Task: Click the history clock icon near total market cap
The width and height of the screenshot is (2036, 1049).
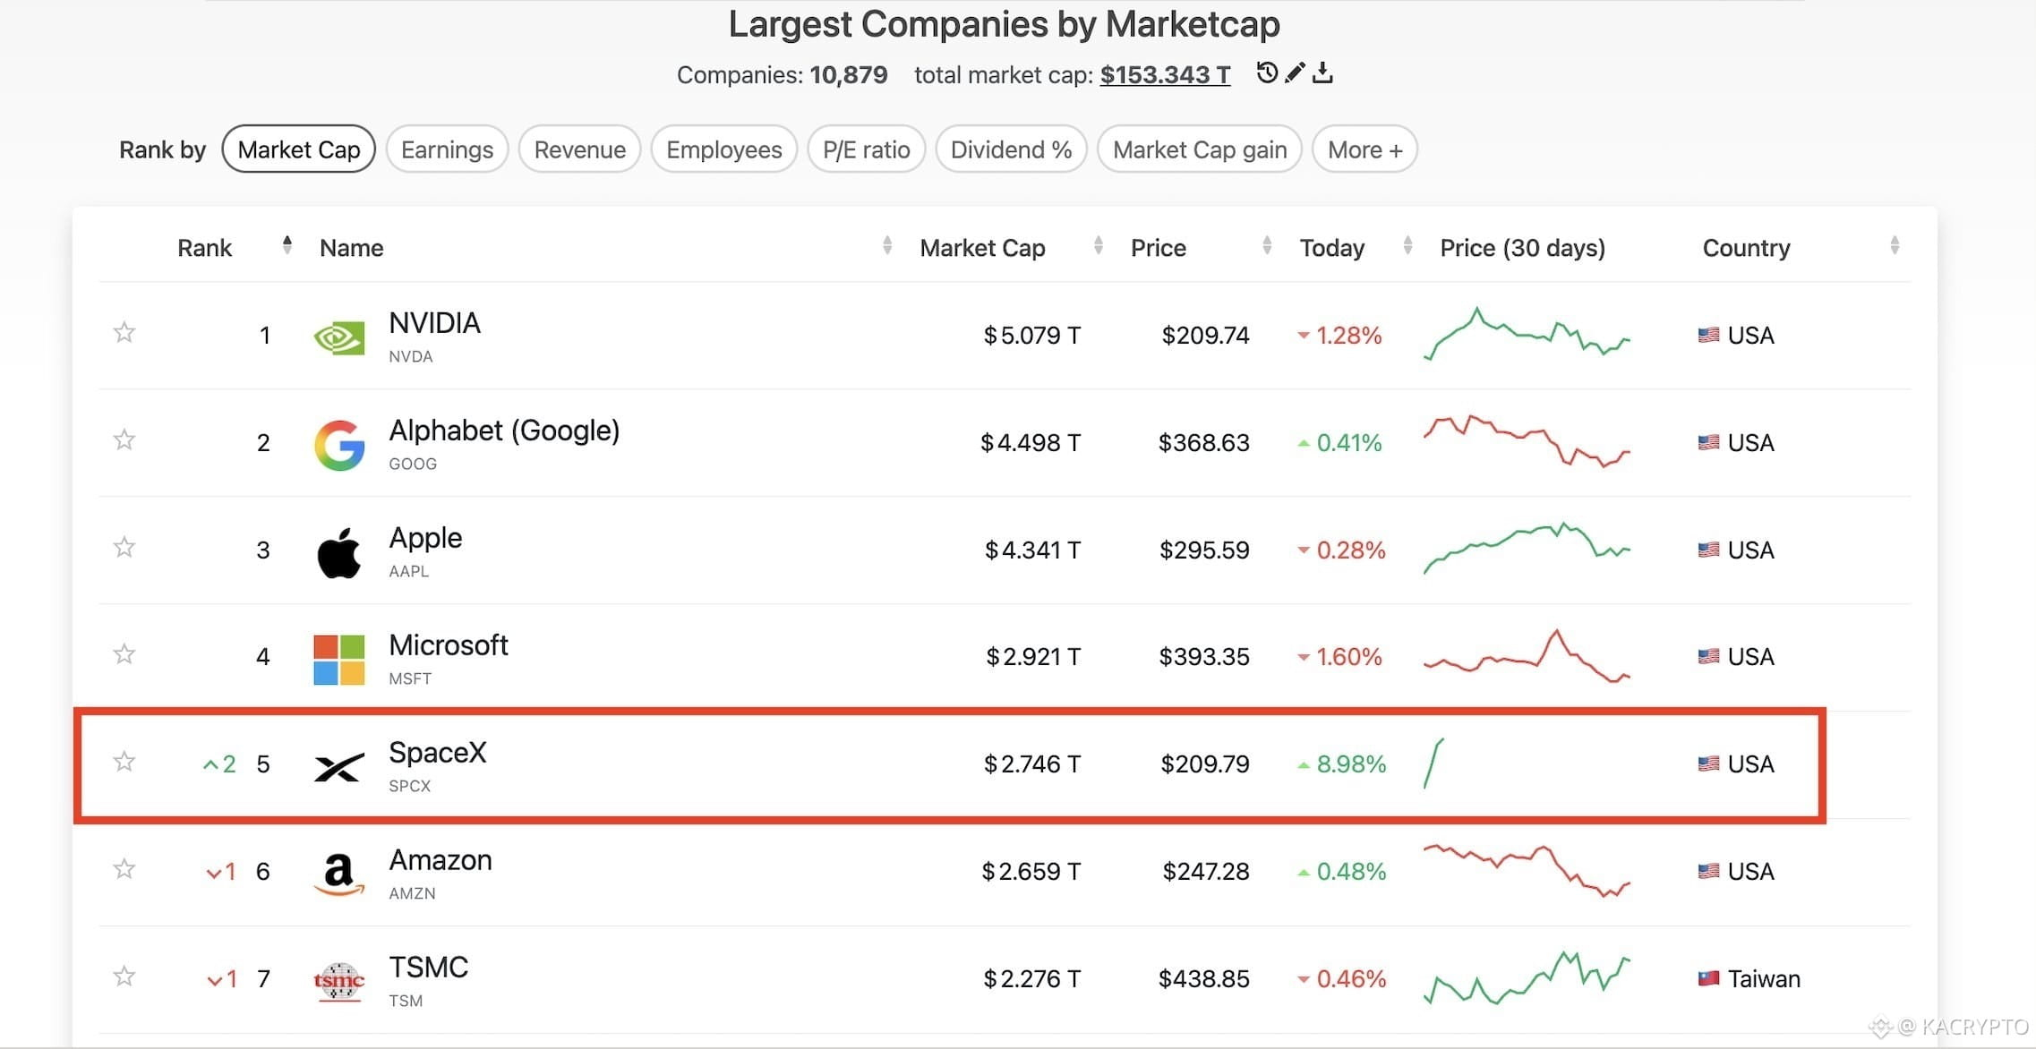Action: coord(1266,72)
